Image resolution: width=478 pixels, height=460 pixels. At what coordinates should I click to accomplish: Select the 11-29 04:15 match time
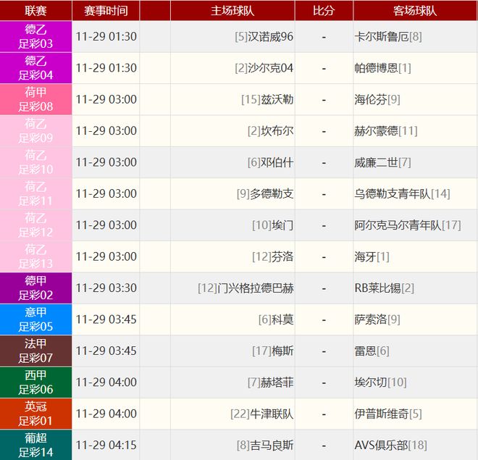click(x=106, y=445)
